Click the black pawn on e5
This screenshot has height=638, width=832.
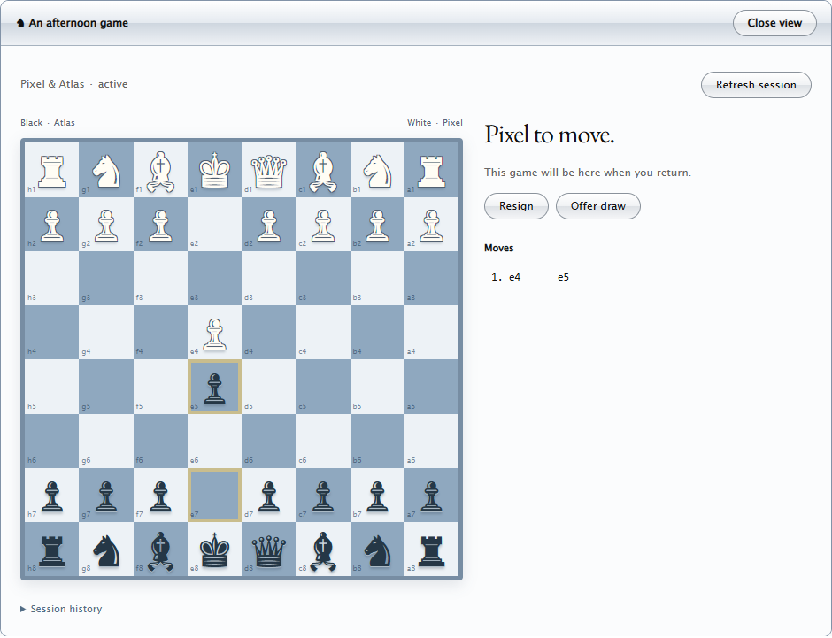(x=214, y=387)
